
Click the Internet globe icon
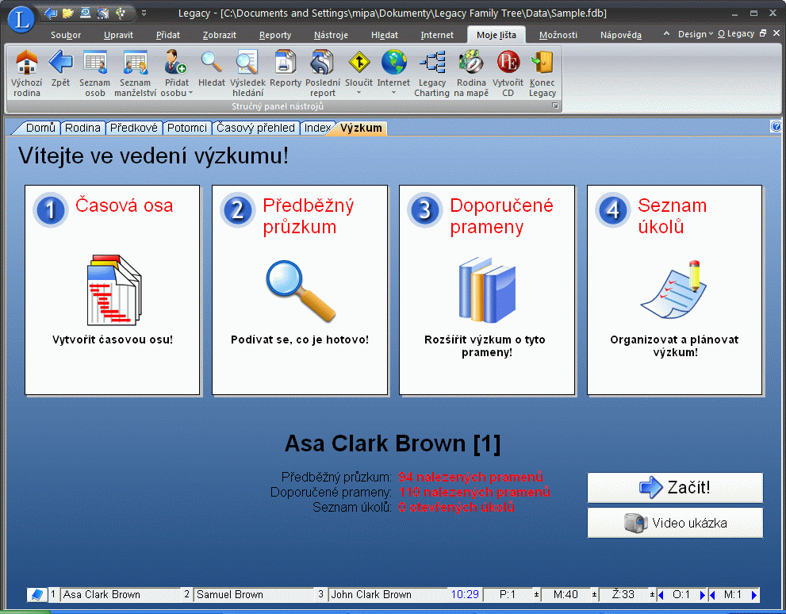tap(393, 62)
